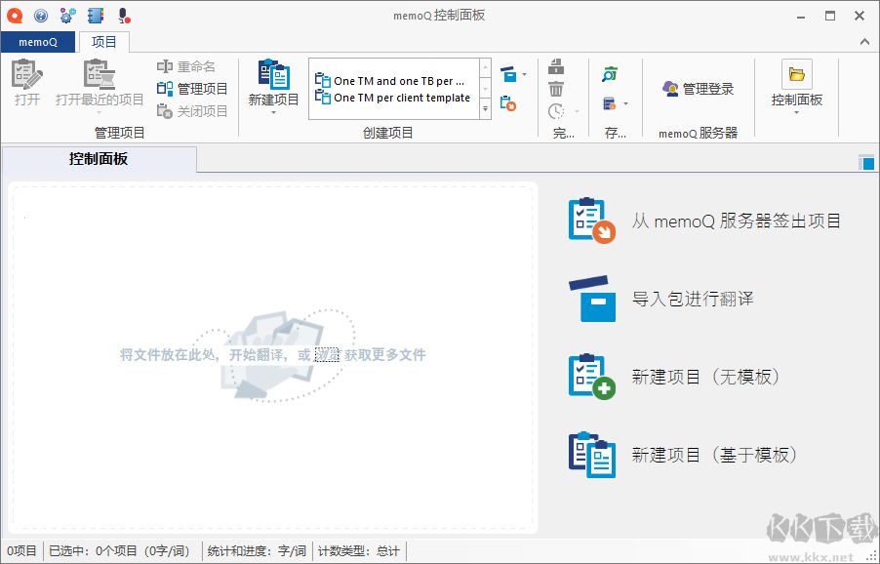Expand the 控制面板 ribbon dropdown arrow

tap(796, 112)
